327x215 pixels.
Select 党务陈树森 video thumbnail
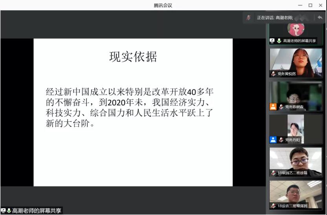(296, 94)
